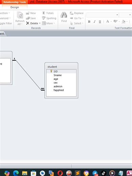
Task: Open the Go To menu
Action: (x=77, y=18)
